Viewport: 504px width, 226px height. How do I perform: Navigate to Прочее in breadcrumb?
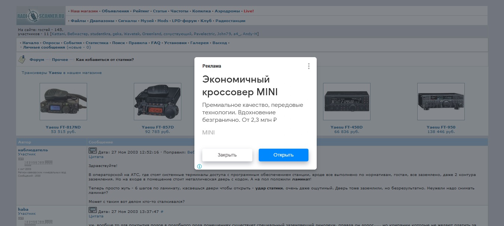(x=60, y=60)
